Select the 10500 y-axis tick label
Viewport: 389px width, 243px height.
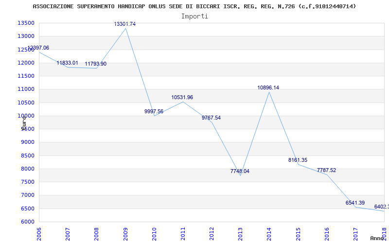[x=26, y=103]
